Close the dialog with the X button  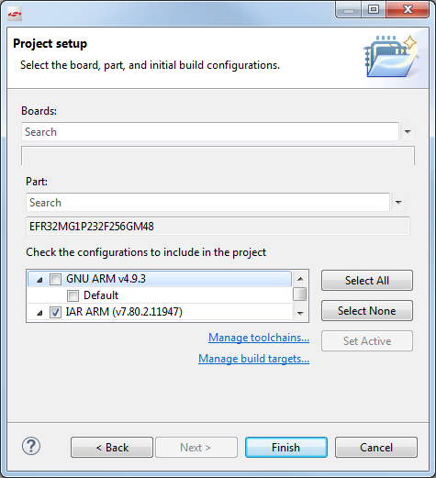coord(408,10)
